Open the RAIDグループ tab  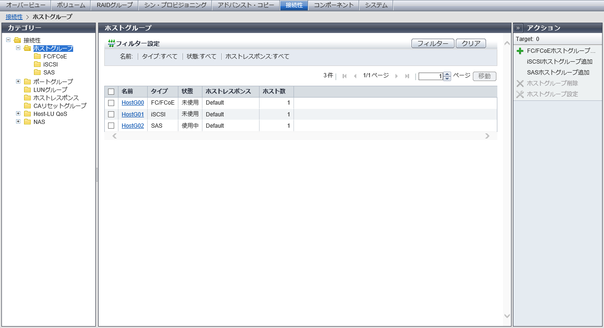(x=115, y=5)
